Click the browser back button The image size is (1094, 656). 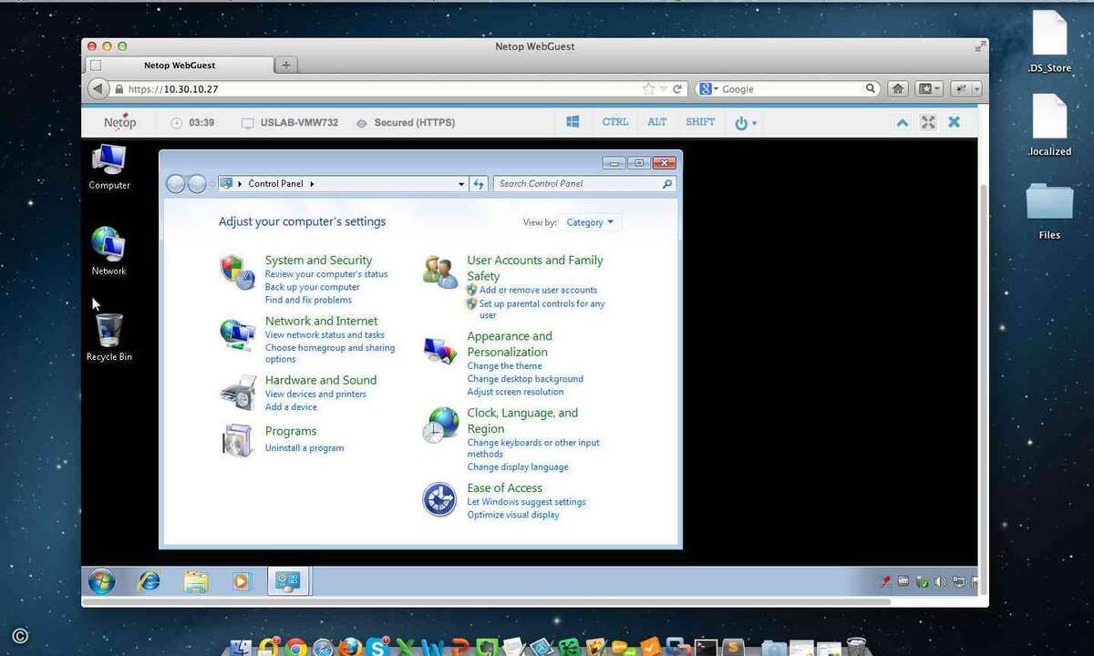[98, 89]
